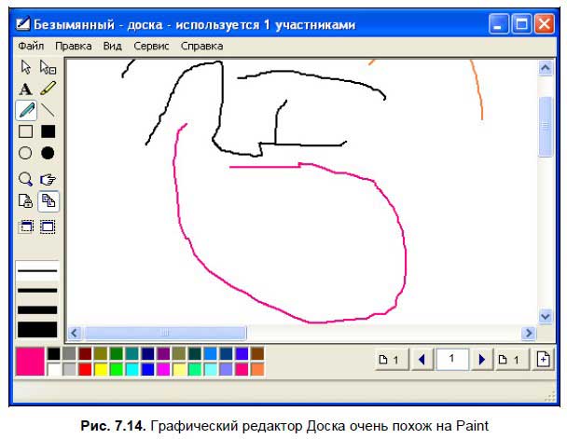The image size is (567, 439).
Task: Select the thickest line width
Action: click(37, 329)
